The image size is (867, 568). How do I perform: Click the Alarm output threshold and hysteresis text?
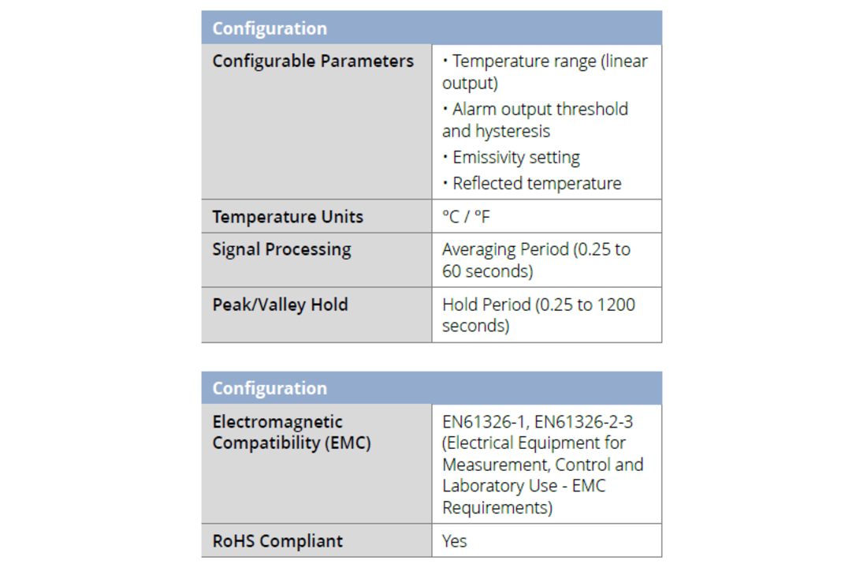point(535,120)
